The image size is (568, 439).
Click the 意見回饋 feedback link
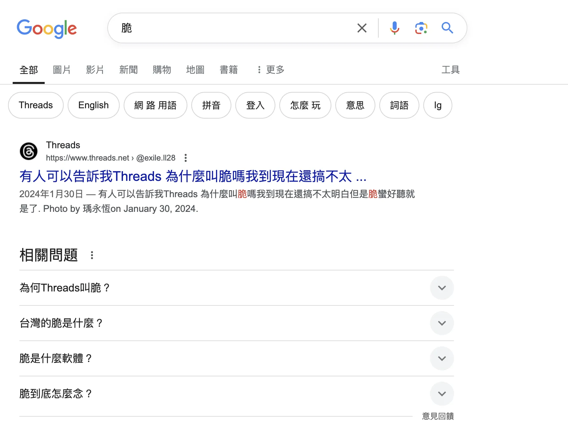pos(438,416)
